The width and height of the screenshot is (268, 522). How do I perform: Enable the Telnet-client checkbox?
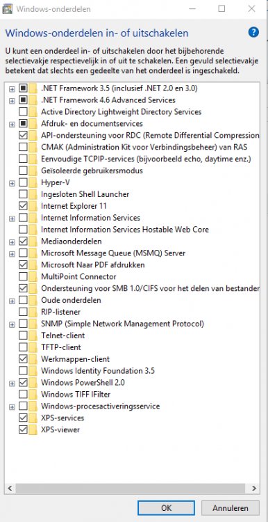point(23,335)
